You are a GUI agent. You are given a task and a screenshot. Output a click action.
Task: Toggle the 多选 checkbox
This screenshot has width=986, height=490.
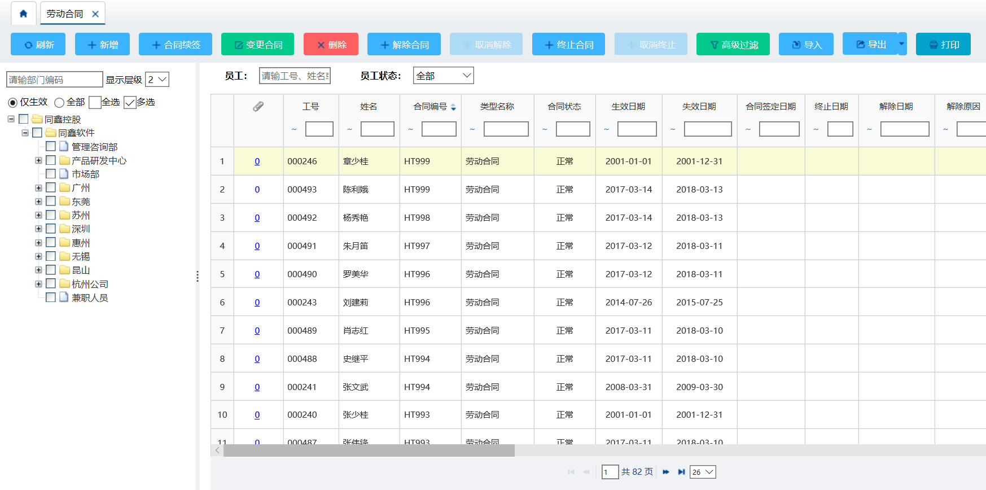130,102
